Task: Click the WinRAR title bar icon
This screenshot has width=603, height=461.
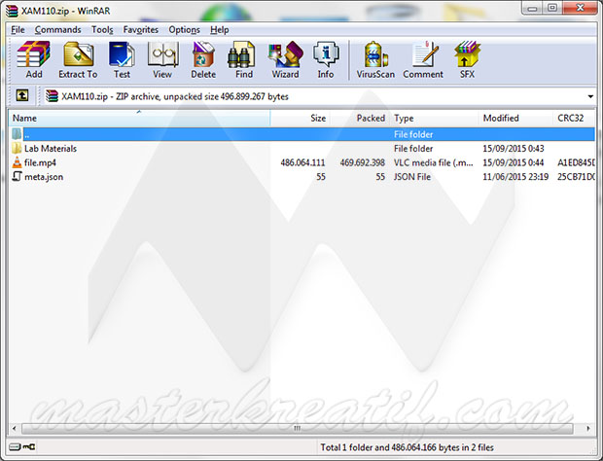Action: (x=12, y=11)
